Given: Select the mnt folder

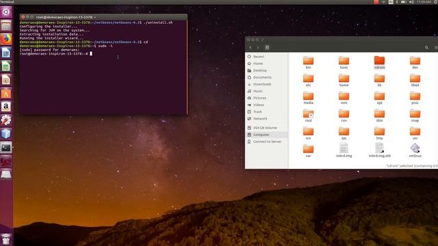Looking at the screenshot, I should 344,98.
